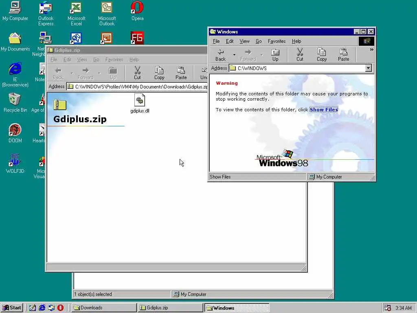This screenshot has width=417, height=313.
Task: Open Favorites menu in Windows window
Action: point(277,41)
